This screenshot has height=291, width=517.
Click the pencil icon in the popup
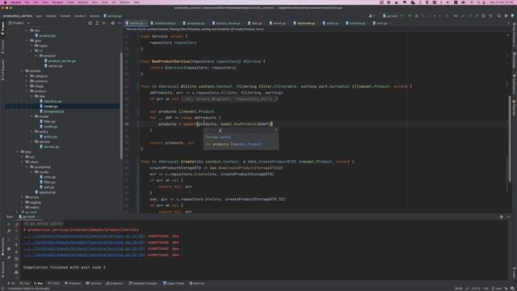[x=221, y=130]
